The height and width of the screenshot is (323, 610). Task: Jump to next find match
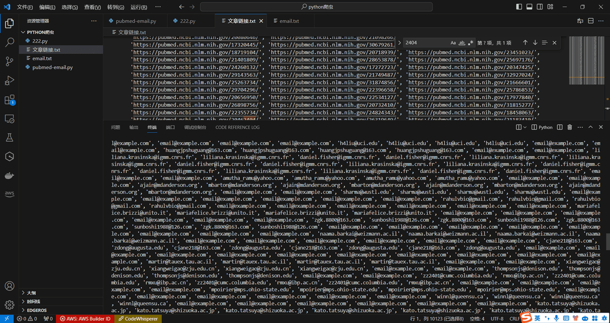coord(535,43)
